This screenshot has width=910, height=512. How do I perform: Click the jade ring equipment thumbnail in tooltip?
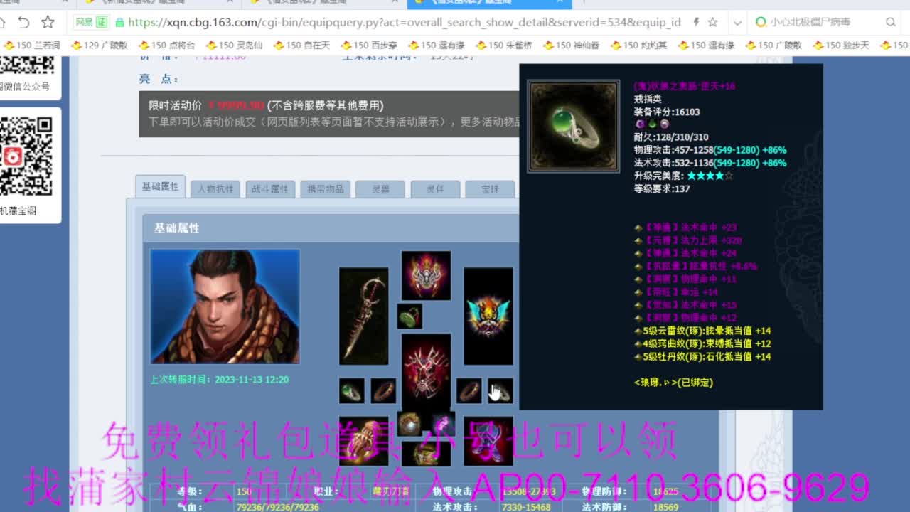[573, 125]
